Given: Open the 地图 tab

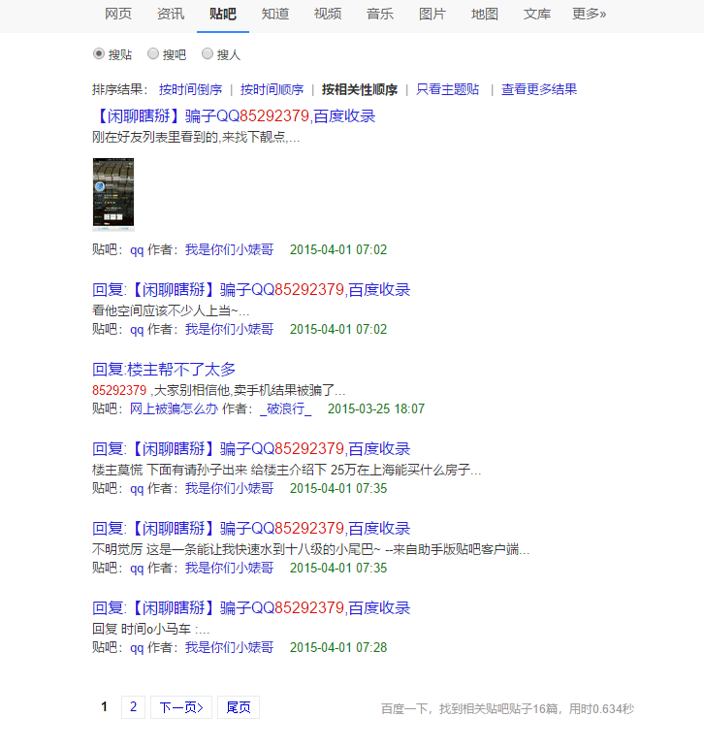Looking at the screenshot, I should pyautogui.click(x=485, y=14).
